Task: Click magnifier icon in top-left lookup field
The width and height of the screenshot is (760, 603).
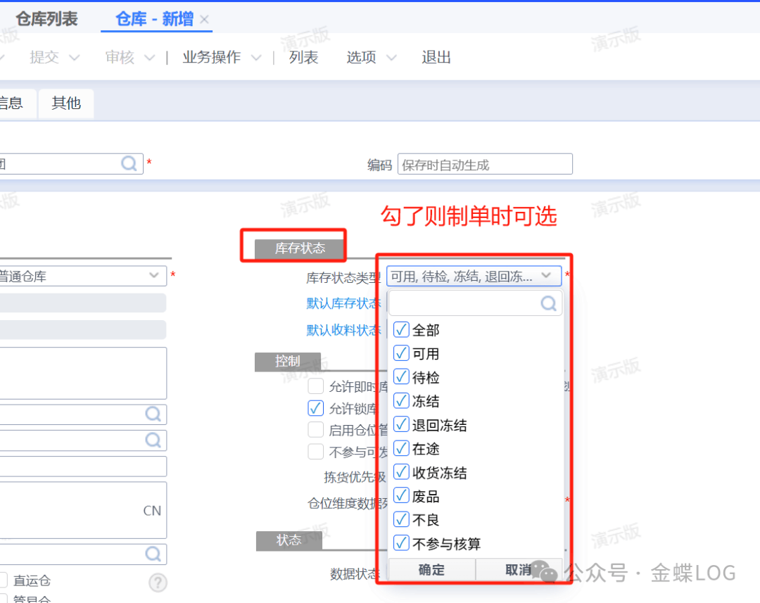Action: pos(129,164)
